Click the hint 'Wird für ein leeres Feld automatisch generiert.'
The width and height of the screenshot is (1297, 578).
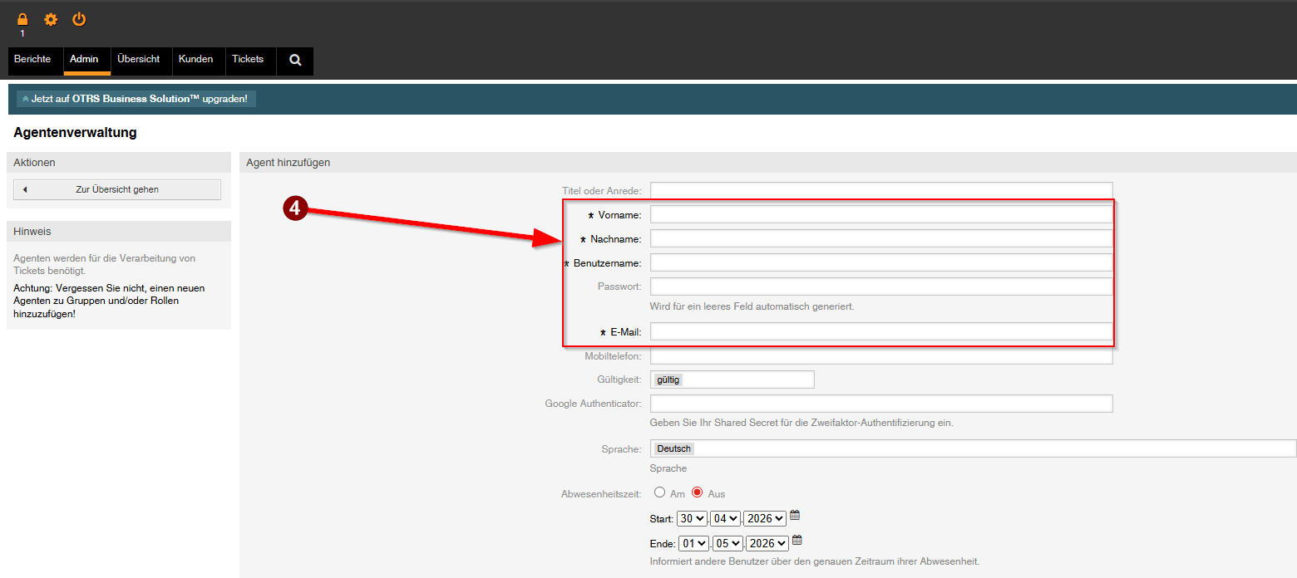coord(752,306)
